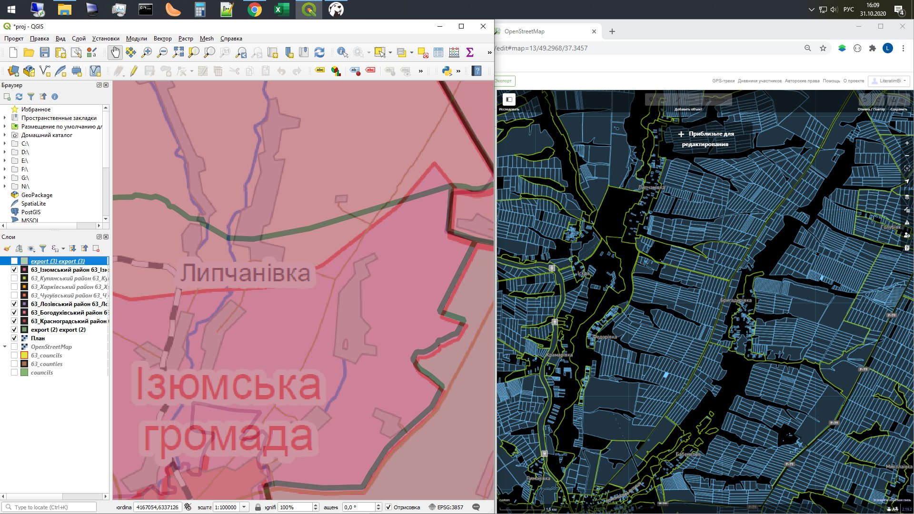Hide the 63_Лозівський район layer
Screen dimensions: 914x514
14,304
